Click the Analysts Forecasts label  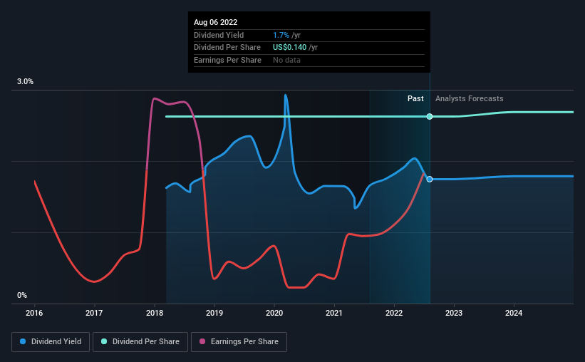point(469,98)
